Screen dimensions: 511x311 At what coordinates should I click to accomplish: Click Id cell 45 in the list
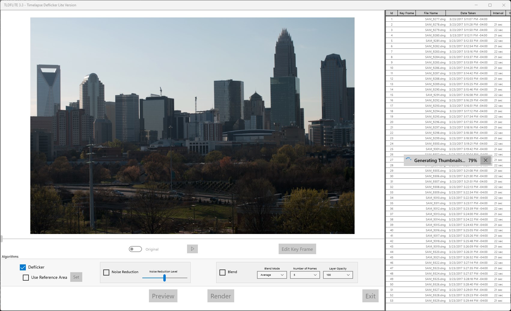pyautogui.click(x=392, y=257)
